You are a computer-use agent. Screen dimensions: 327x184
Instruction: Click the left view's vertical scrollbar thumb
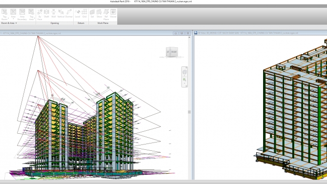tap(189, 112)
